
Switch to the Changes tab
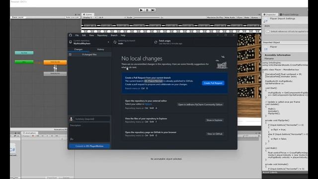[79, 49]
